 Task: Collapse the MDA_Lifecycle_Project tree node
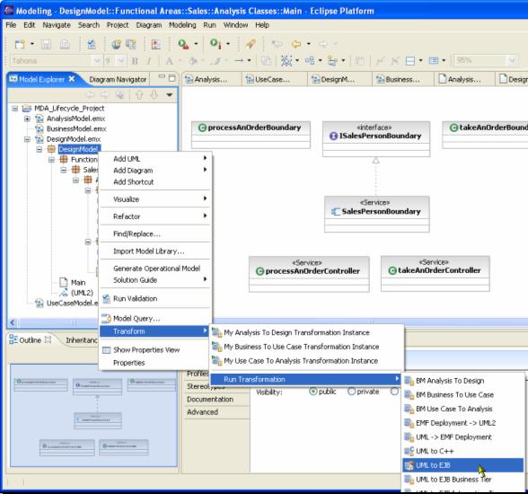click(x=14, y=109)
